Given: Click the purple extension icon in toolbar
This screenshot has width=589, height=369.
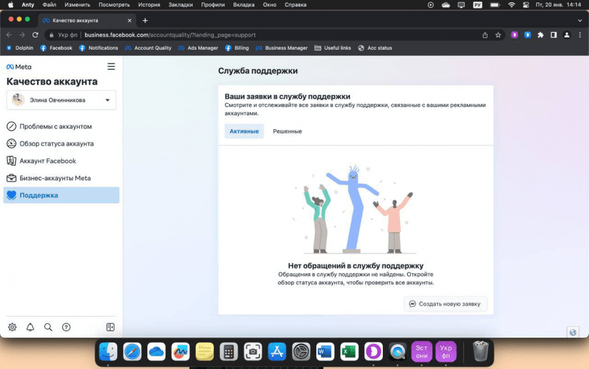Looking at the screenshot, I should click(514, 35).
